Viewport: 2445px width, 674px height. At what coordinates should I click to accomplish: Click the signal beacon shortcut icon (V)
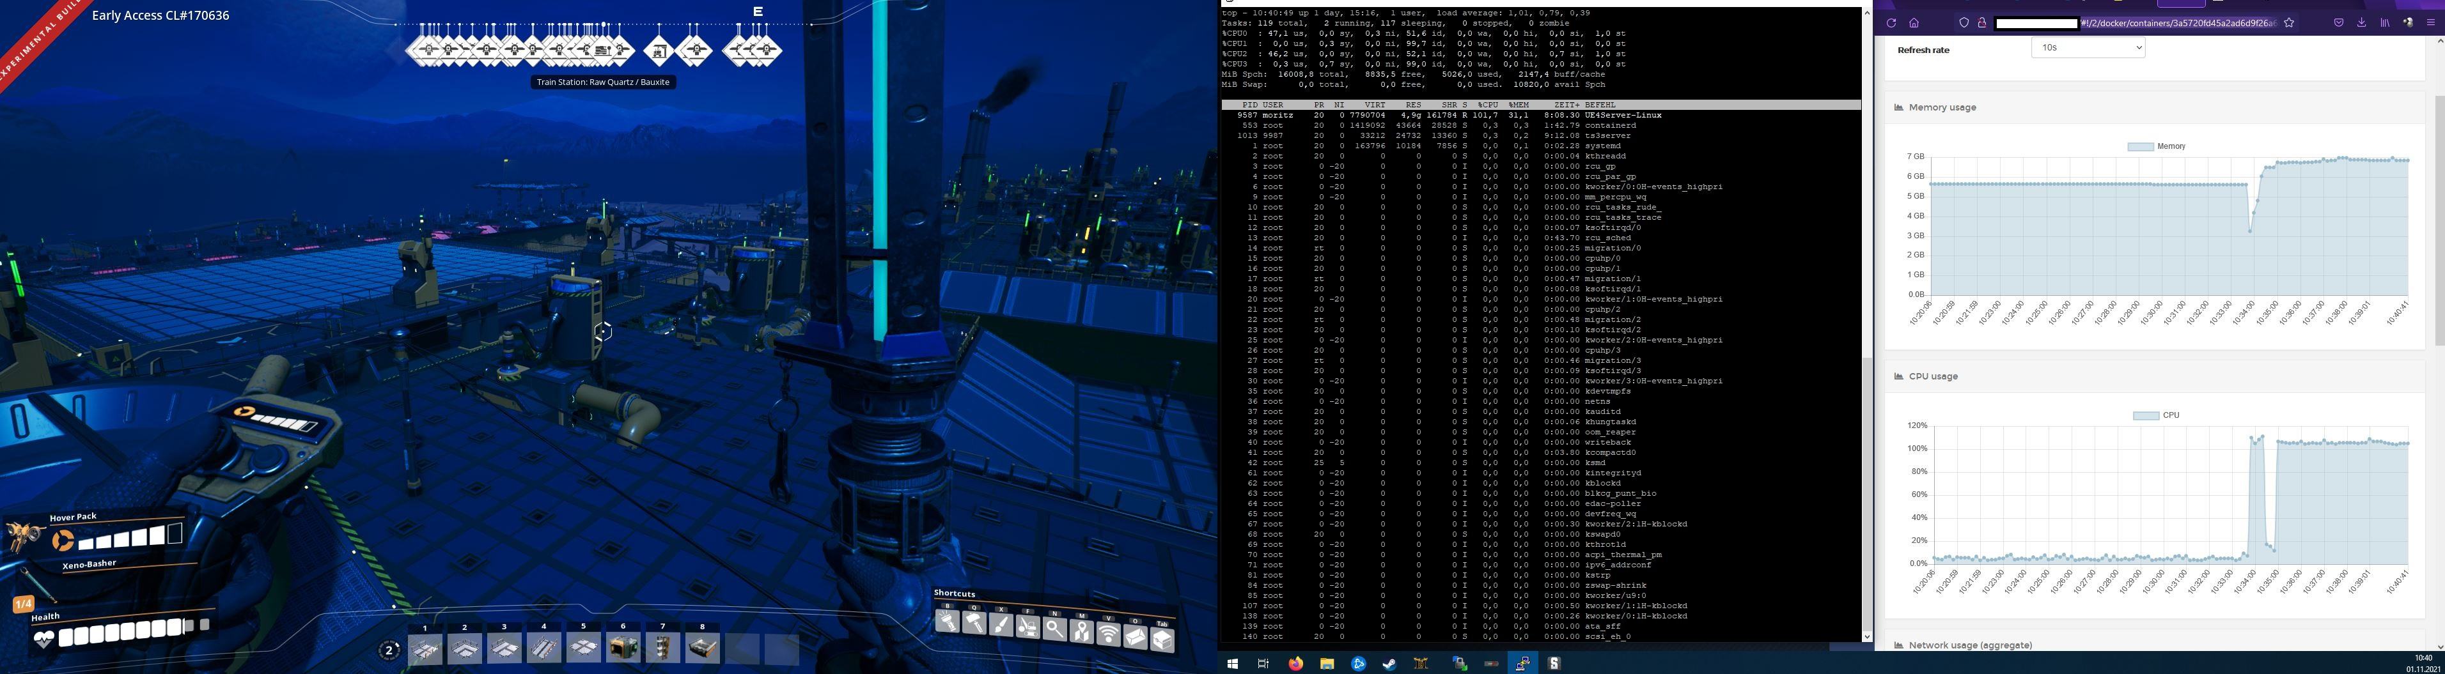tap(1109, 633)
